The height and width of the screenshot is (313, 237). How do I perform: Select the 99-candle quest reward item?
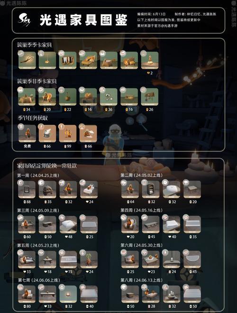coord(68,134)
